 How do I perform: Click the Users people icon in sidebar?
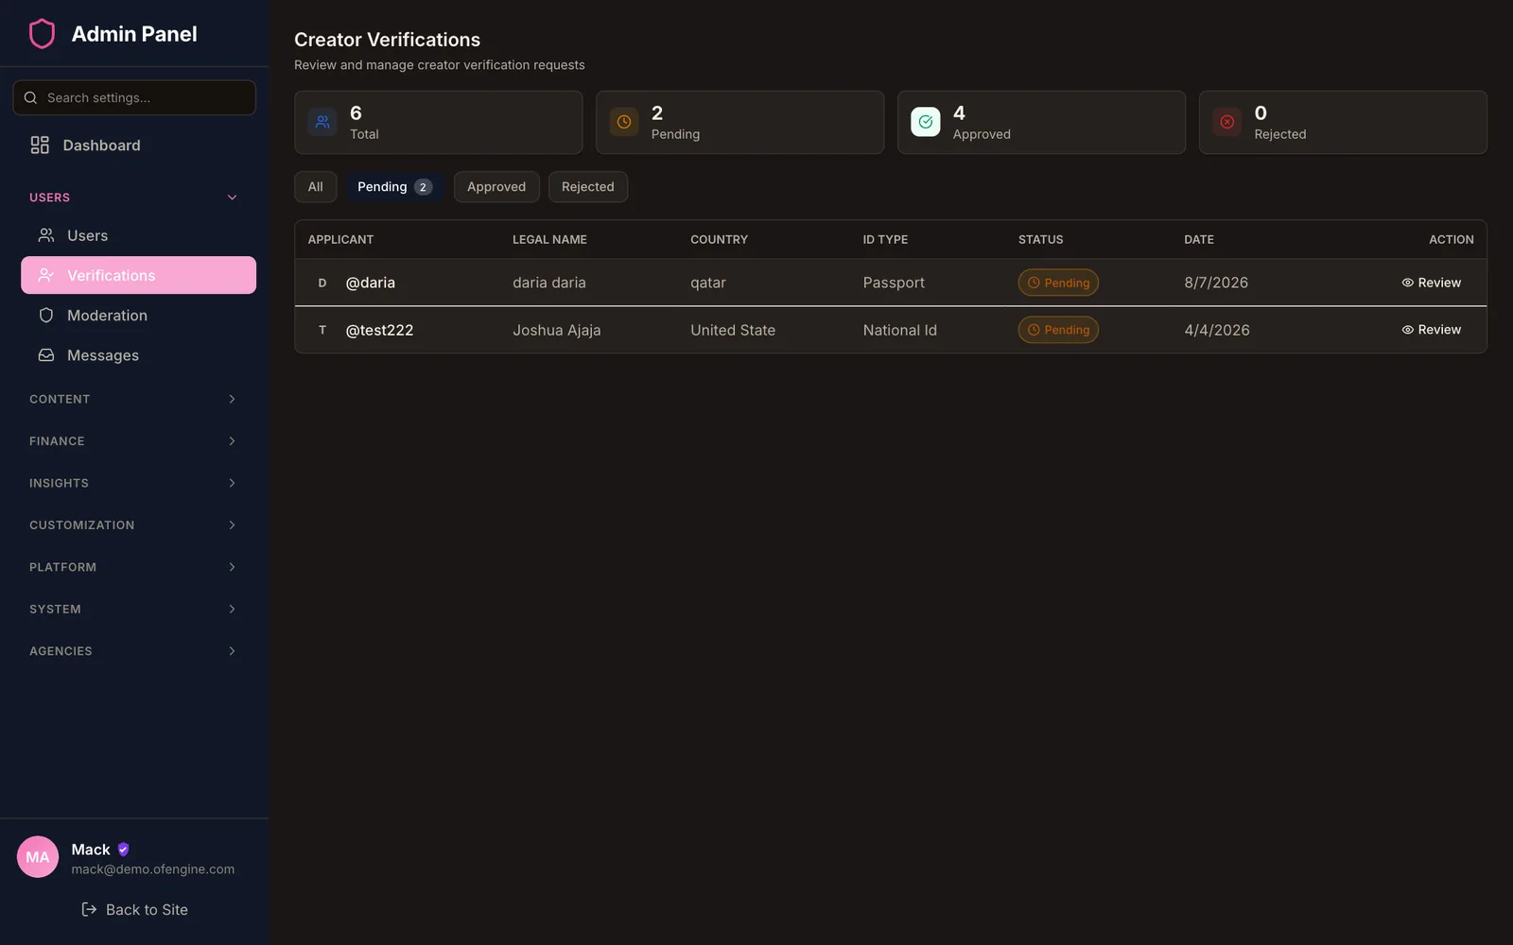click(x=45, y=235)
